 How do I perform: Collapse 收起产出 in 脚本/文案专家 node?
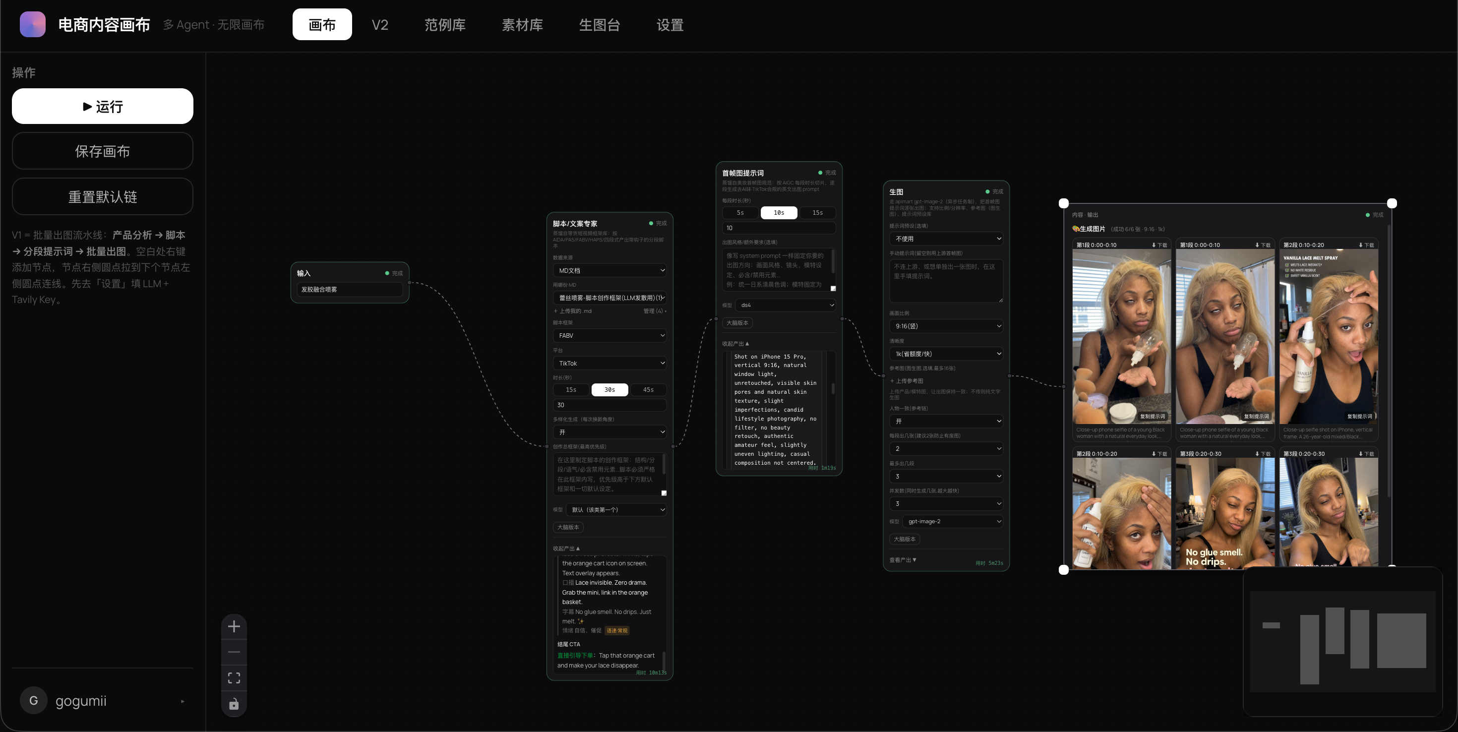(566, 548)
